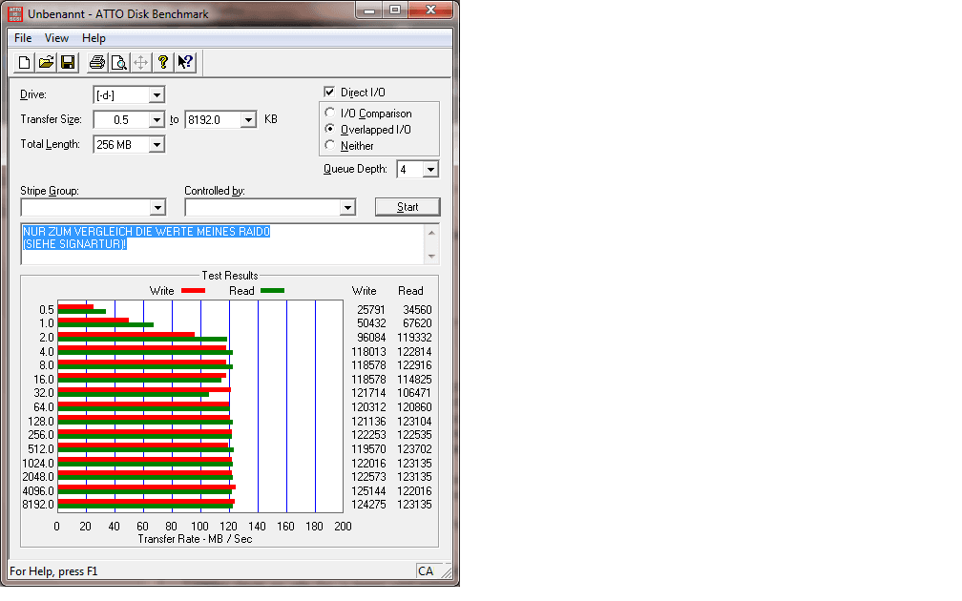
Task: Close the ATTO Disk Benchmark window
Action: pyautogui.click(x=430, y=10)
